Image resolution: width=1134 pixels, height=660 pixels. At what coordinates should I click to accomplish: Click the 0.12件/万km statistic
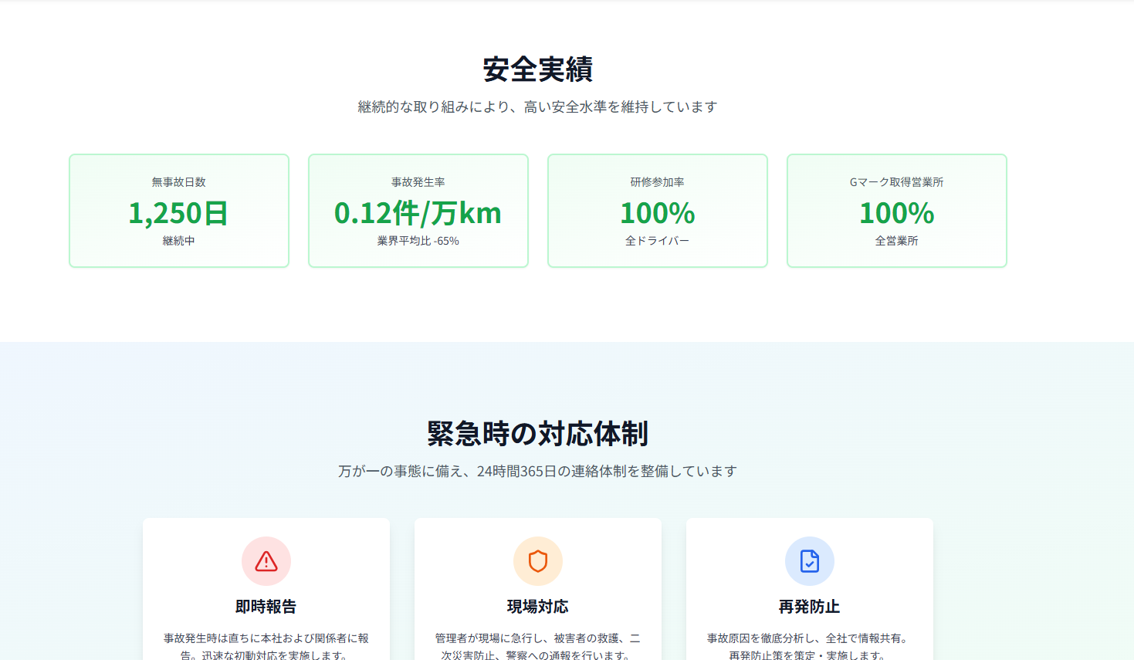click(x=418, y=213)
